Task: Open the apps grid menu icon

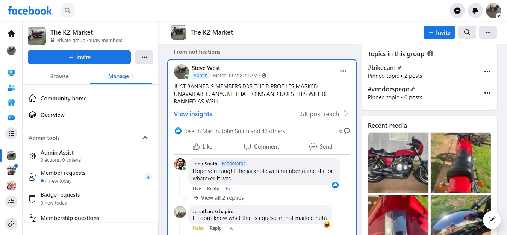Action: pos(11,133)
